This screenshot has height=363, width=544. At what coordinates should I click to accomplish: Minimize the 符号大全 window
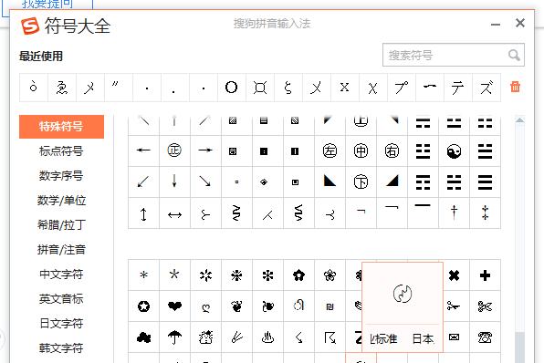[x=496, y=25]
